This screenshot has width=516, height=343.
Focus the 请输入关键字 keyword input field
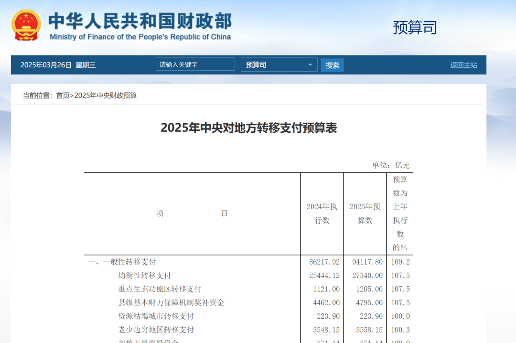pos(195,64)
